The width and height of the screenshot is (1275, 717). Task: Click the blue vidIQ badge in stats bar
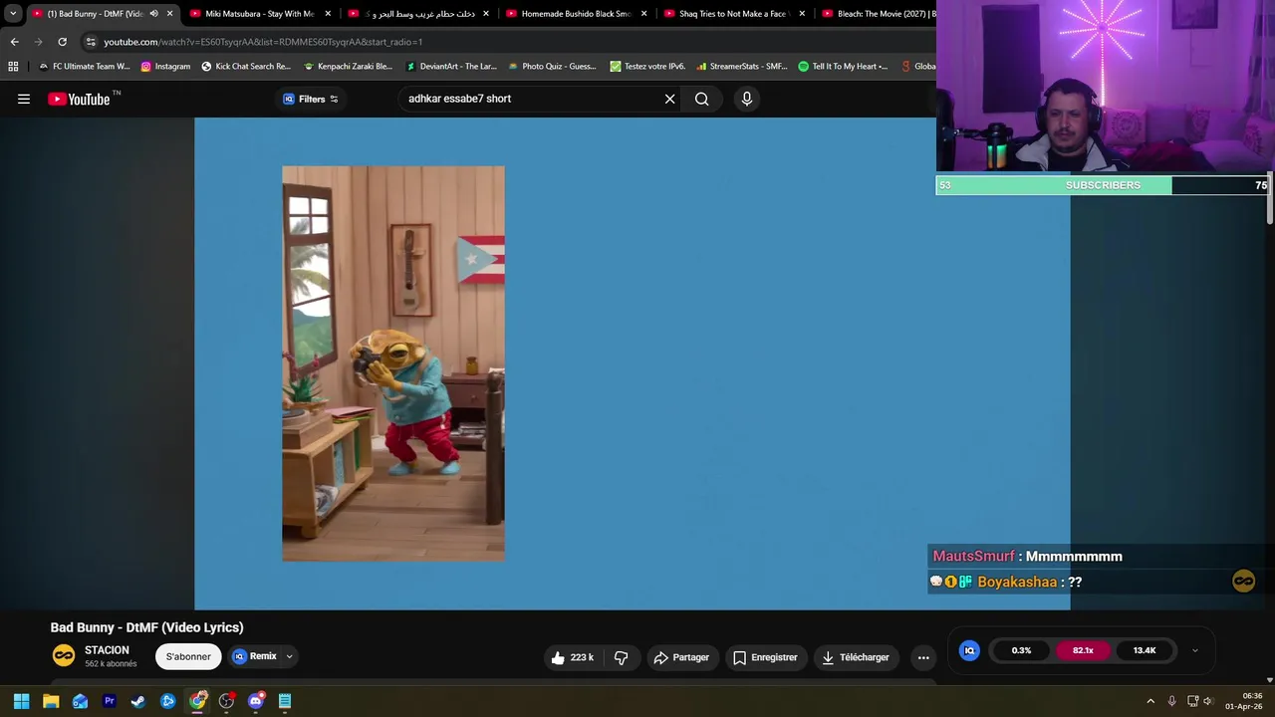(x=969, y=650)
